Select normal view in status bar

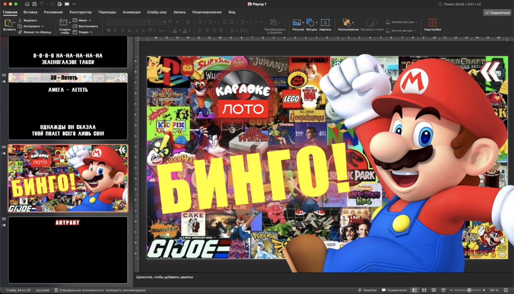(x=415, y=290)
